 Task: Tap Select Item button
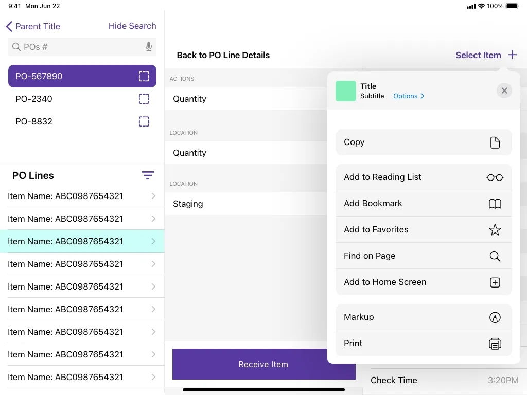[x=478, y=55]
